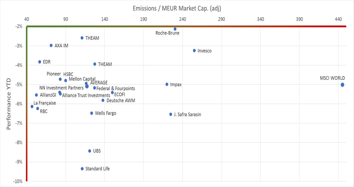Select the 'HSBC' label
This screenshot has height=187, width=354.
pyautogui.click(x=68, y=74)
